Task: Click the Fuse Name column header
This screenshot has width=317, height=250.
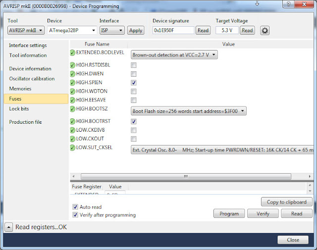Action: coord(97,44)
